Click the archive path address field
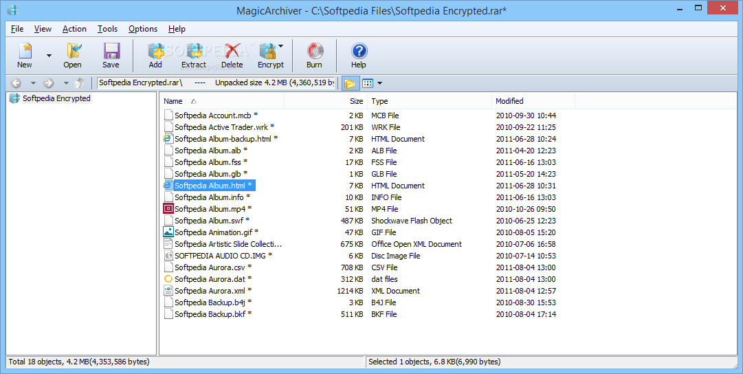This screenshot has height=374, width=743. pyautogui.click(x=216, y=83)
